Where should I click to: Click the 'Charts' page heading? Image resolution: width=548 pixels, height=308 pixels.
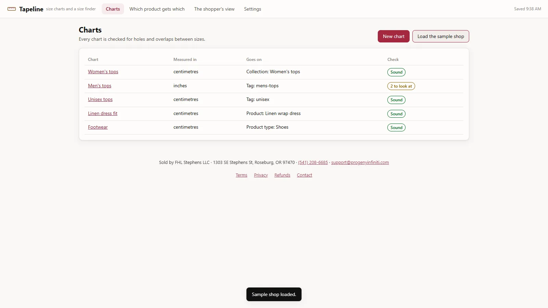(90, 30)
